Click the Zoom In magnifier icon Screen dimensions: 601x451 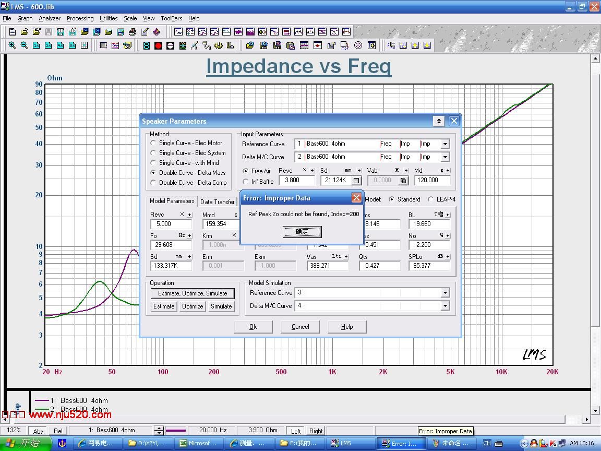click(13, 45)
